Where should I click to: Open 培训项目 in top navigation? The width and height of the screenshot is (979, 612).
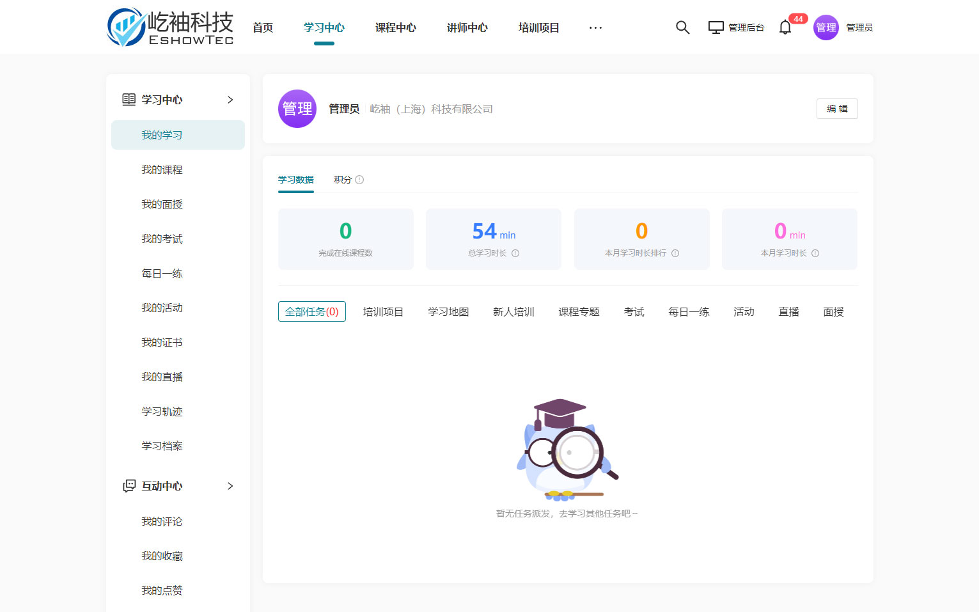[539, 27]
